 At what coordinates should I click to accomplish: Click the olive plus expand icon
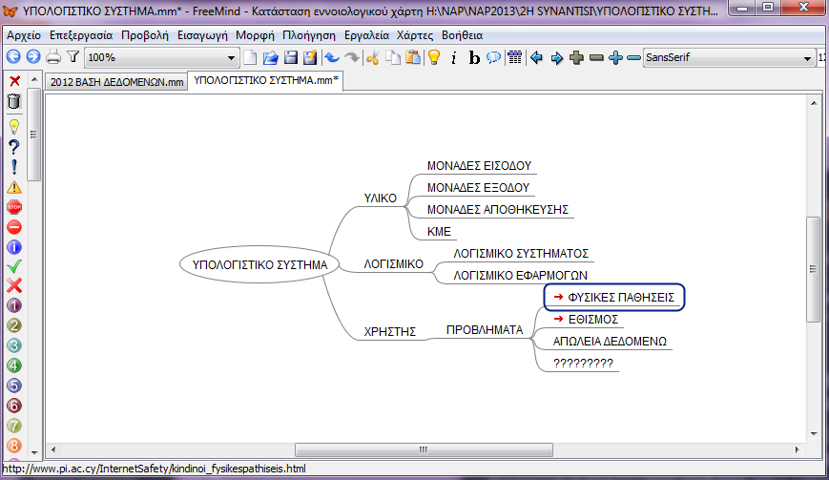(577, 57)
